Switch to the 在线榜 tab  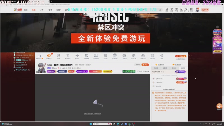click(156, 68)
